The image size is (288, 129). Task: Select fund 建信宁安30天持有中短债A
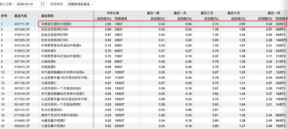(60, 115)
